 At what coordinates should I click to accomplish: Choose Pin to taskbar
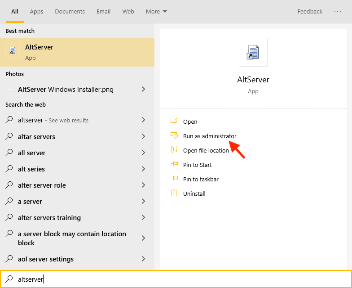(201, 179)
